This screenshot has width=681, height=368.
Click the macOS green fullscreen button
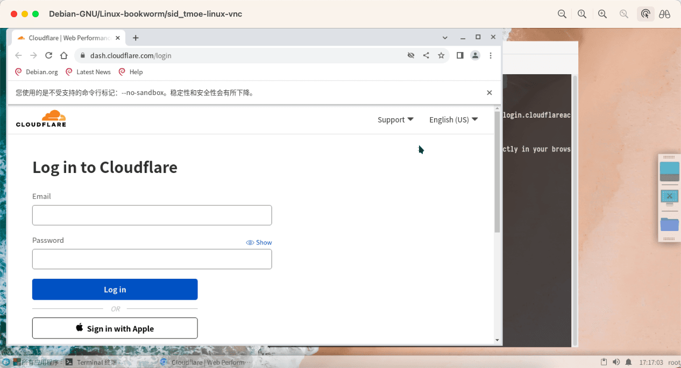point(36,14)
